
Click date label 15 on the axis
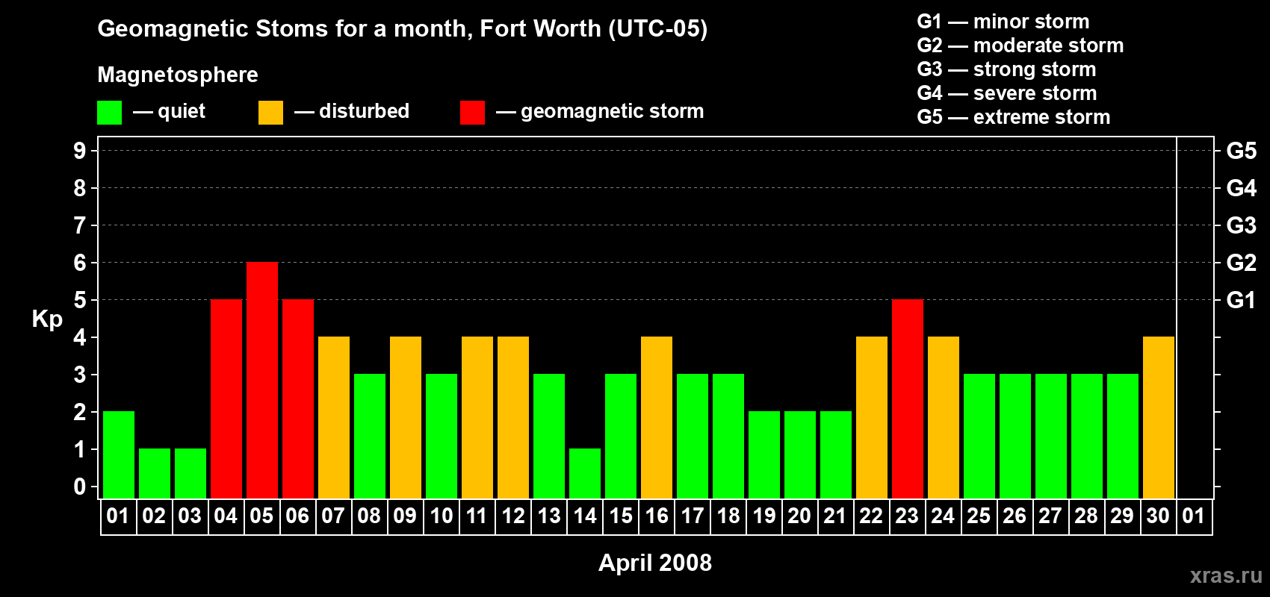620,516
